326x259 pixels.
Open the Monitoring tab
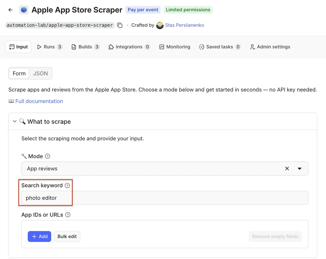(x=175, y=47)
